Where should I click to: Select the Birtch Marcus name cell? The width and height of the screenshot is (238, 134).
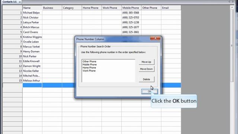32,27
